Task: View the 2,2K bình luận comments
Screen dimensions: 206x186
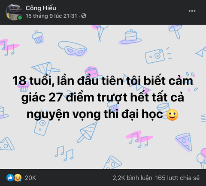Action: (x=132, y=178)
